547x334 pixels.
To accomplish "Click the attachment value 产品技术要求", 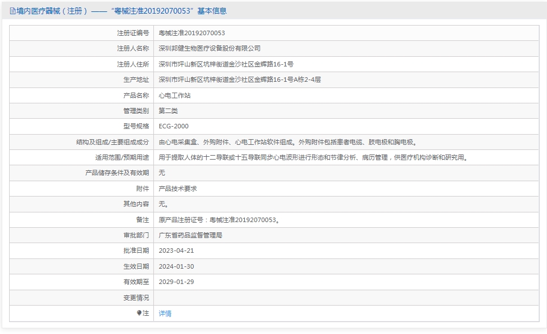I will 178,189.
